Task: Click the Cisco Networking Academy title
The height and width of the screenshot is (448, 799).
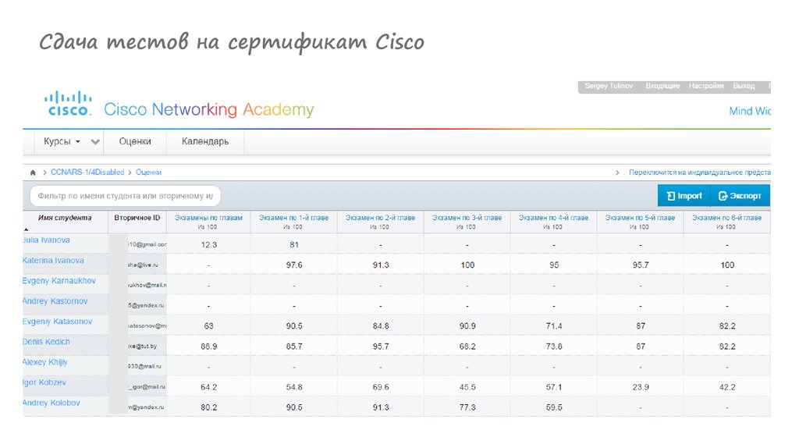Action: tap(209, 109)
